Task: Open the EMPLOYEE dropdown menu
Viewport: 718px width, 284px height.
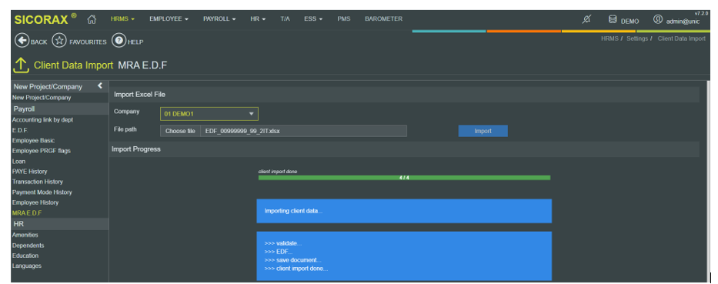Action: pyautogui.click(x=169, y=19)
